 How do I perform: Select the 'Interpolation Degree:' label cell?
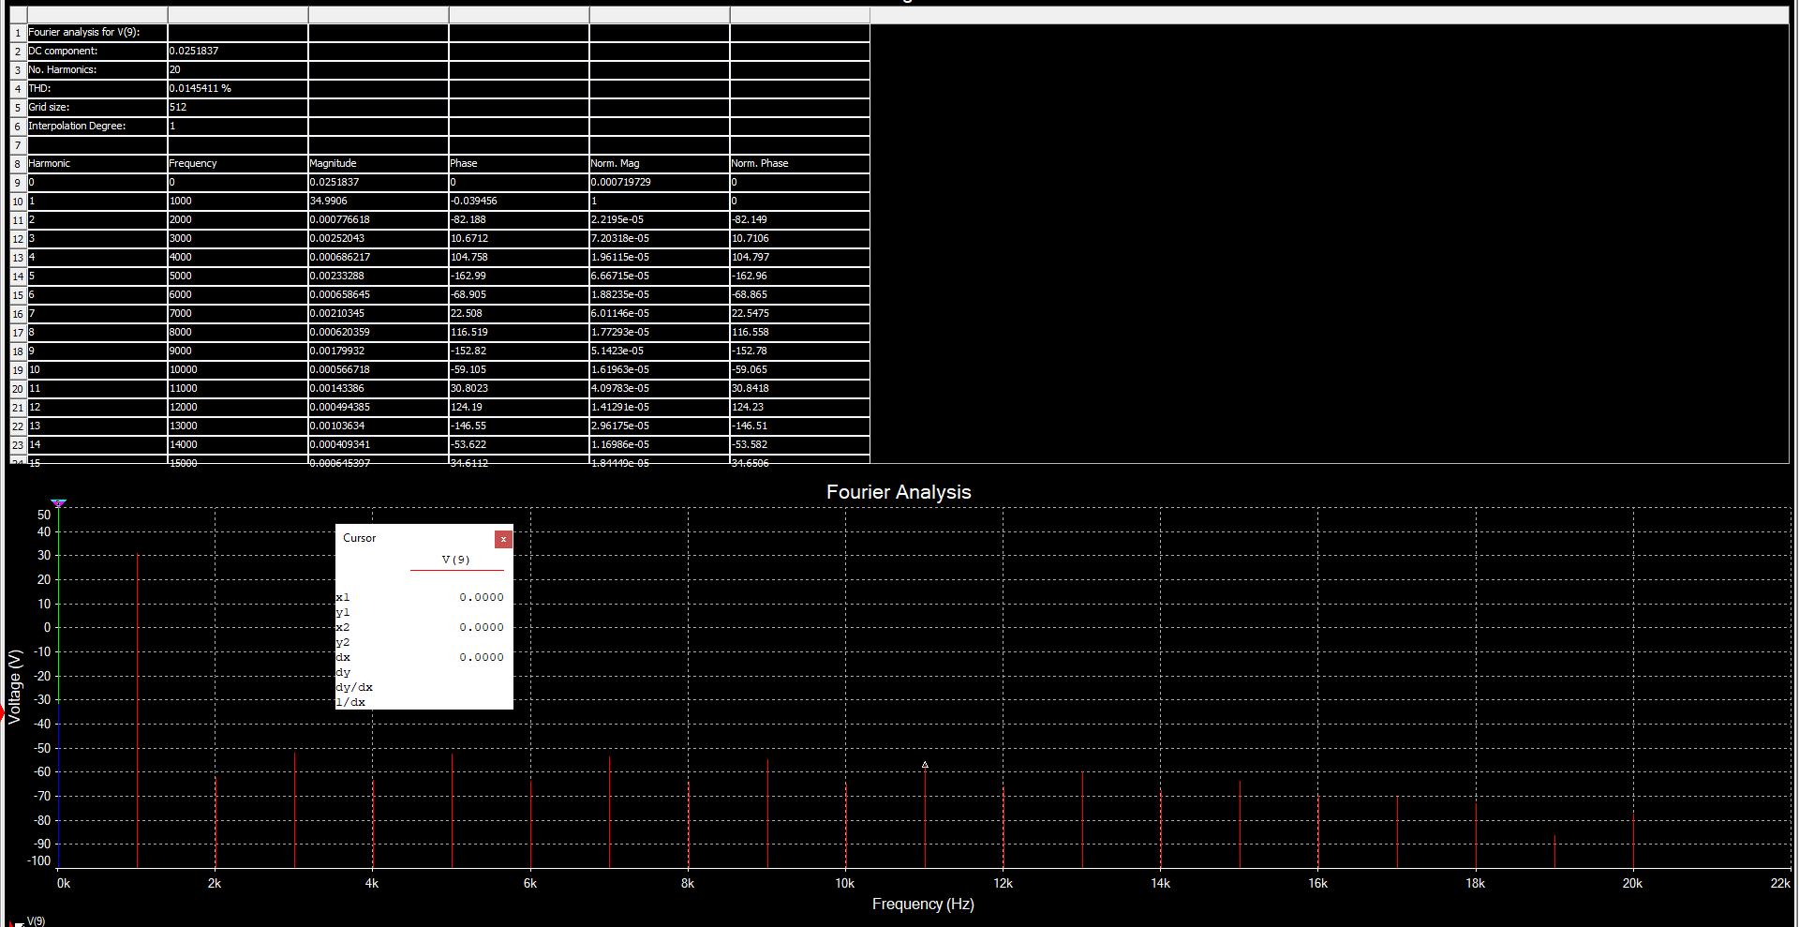pyautogui.click(x=97, y=127)
